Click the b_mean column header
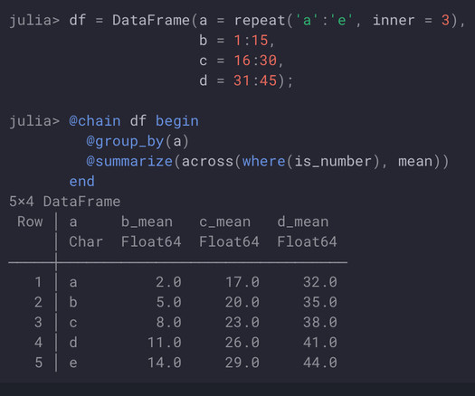Screen dimensions: 475x396 147,222
